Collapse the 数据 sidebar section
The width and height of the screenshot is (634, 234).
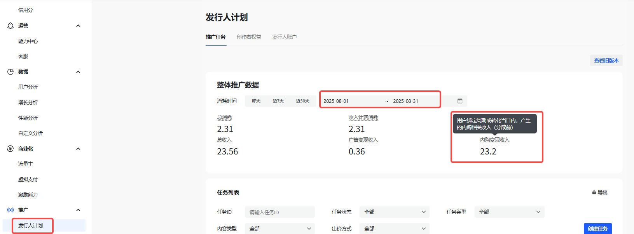click(x=78, y=72)
